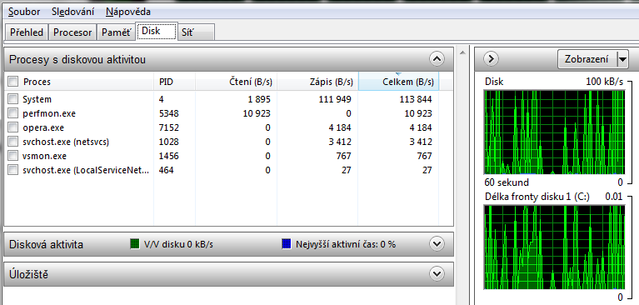Check the svchost.exe (netsvcs) checkbox

tap(13, 142)
